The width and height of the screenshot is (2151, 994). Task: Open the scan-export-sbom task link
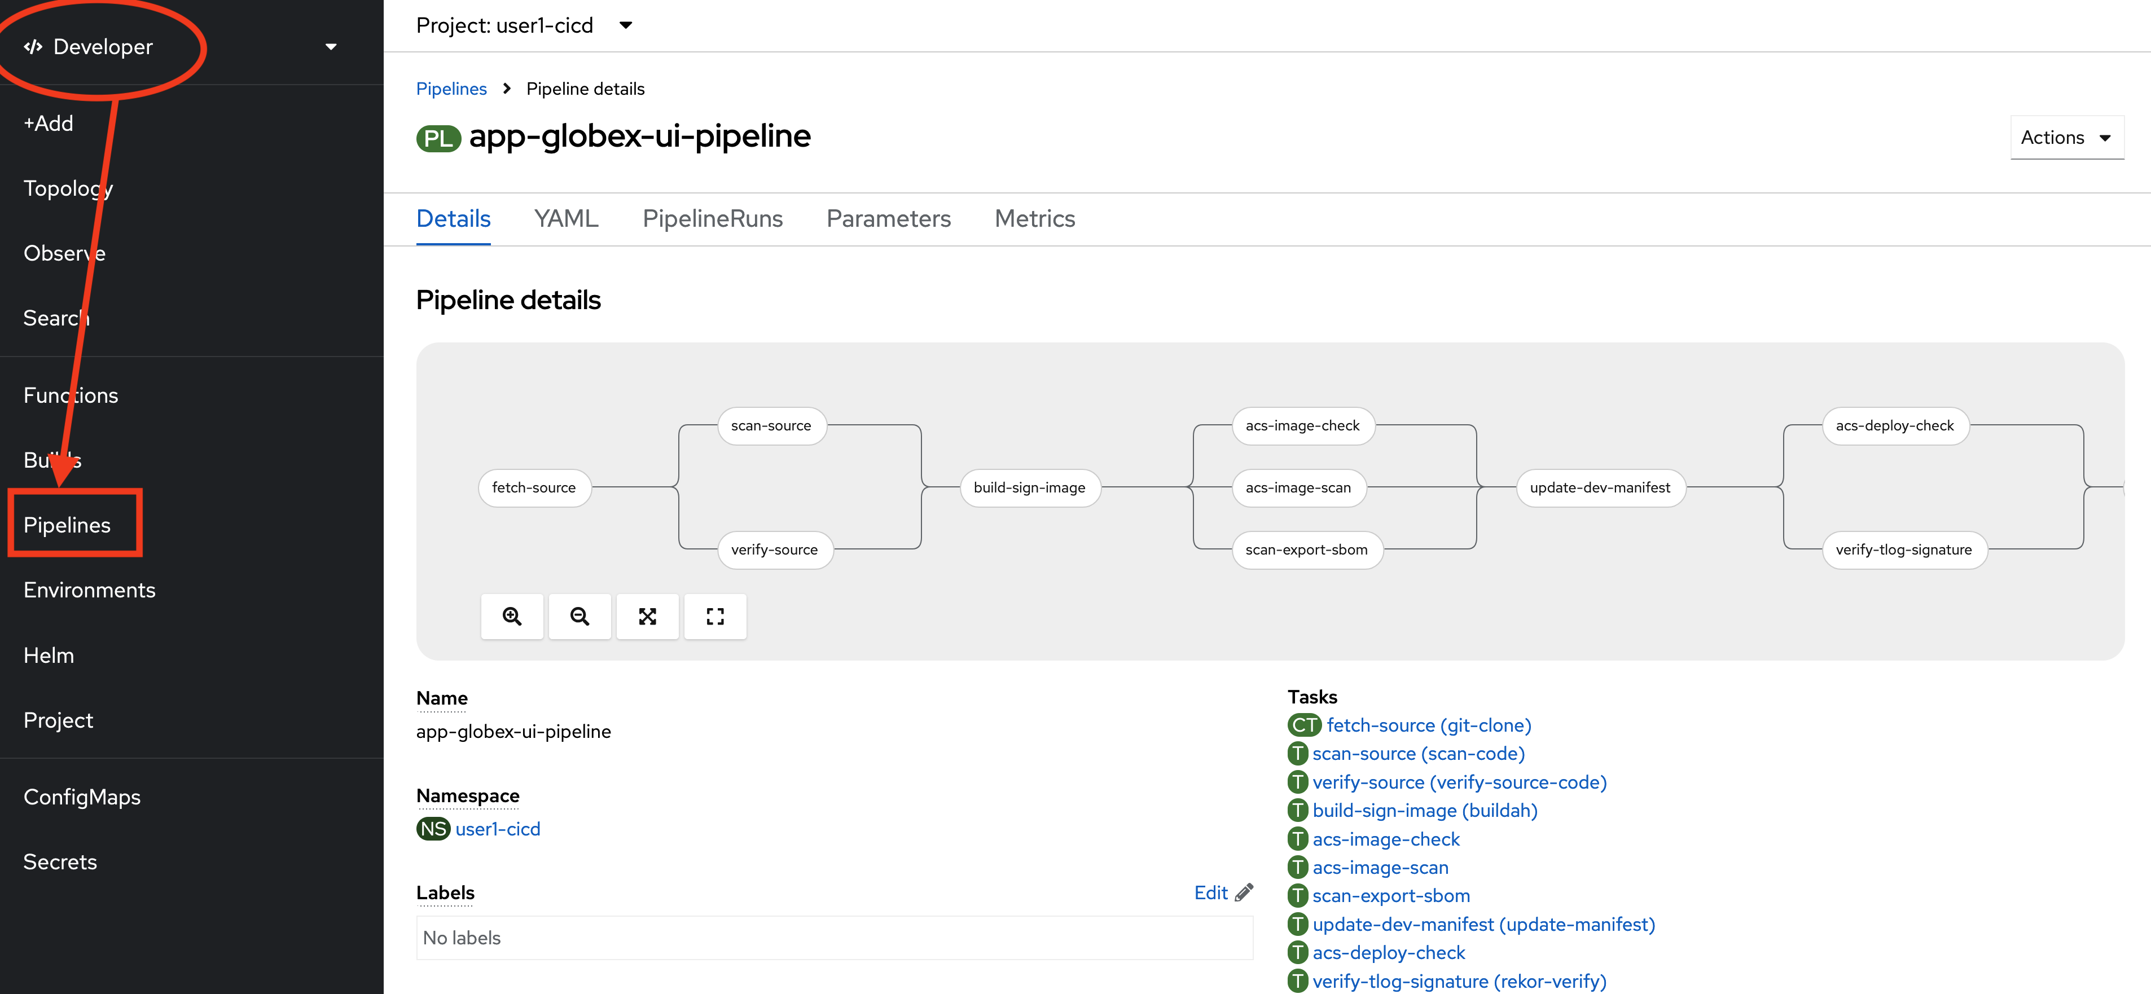(x=1391, y=895)
